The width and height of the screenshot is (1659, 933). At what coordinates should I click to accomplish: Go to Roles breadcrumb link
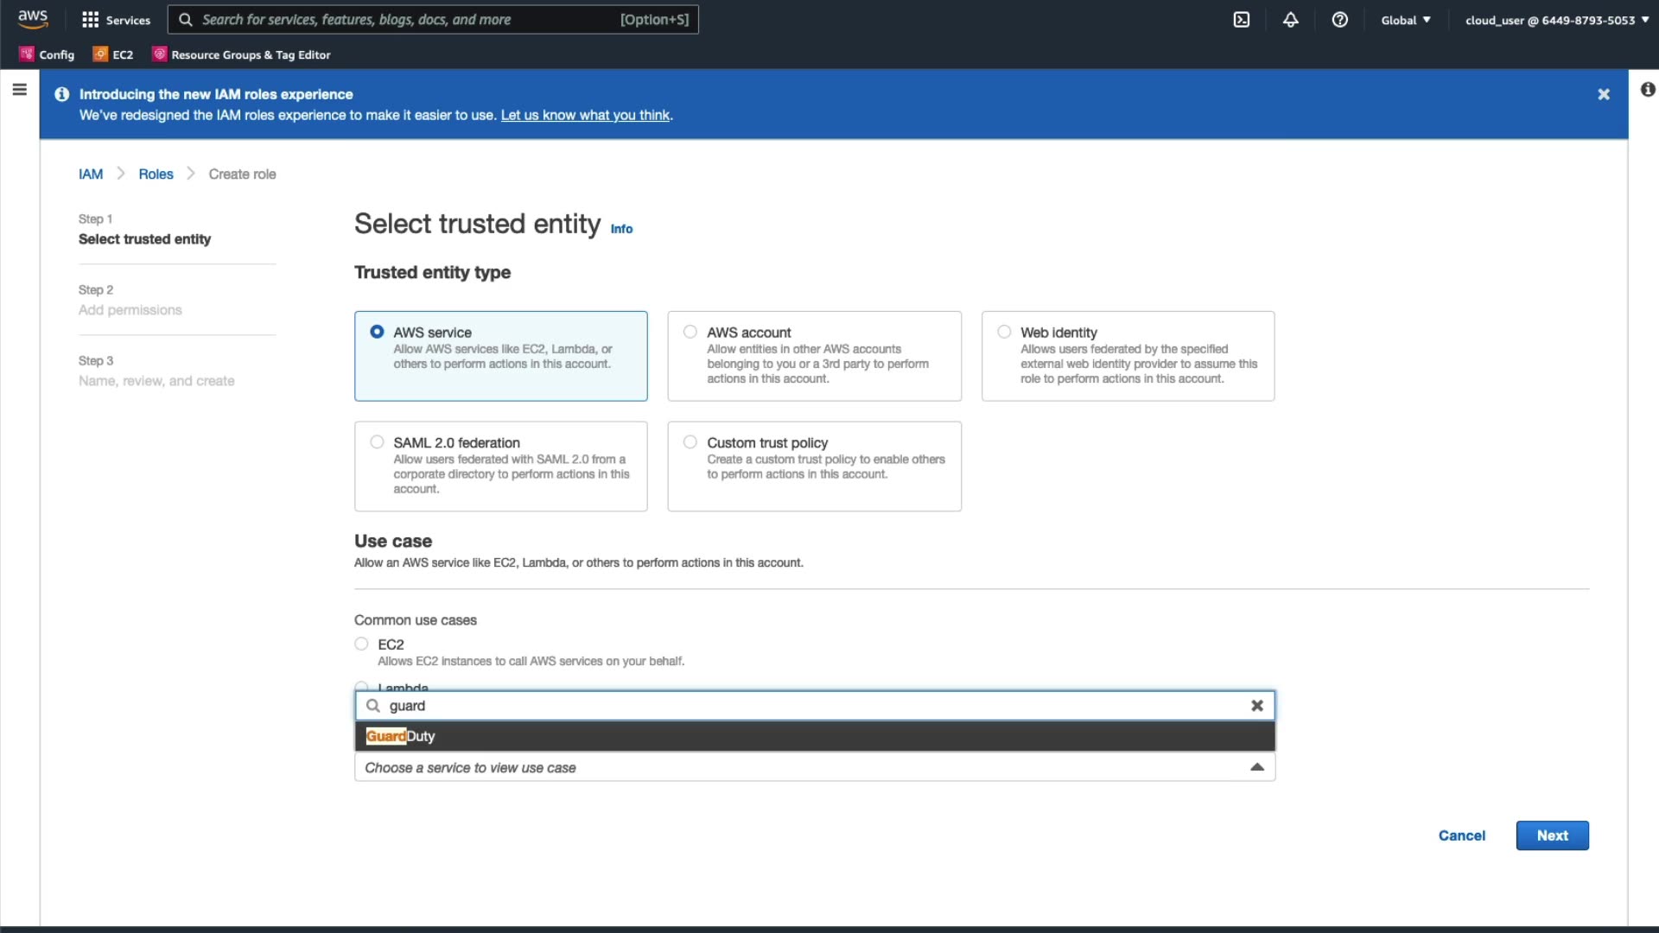pos(156,174)
